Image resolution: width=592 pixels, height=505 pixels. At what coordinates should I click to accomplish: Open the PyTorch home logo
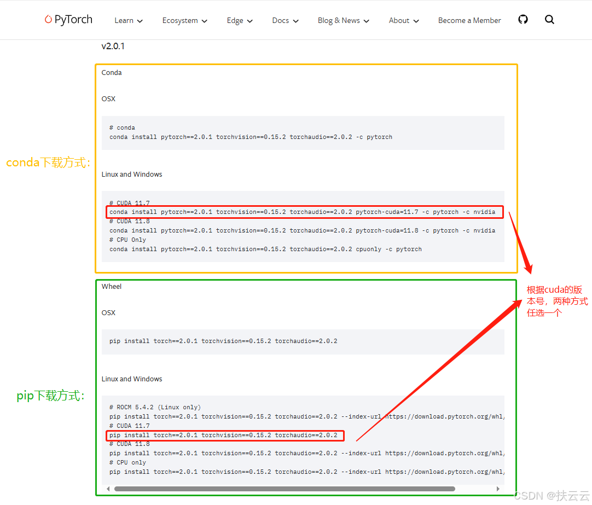tap(68, 19)
